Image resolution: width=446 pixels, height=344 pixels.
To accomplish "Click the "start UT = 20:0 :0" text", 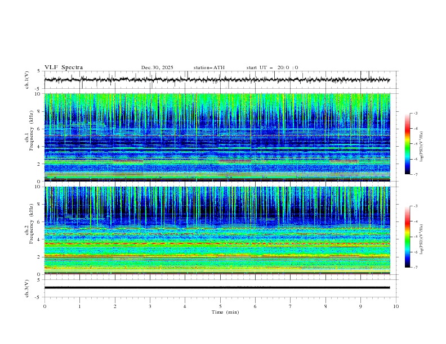I will tap(272, 67).
